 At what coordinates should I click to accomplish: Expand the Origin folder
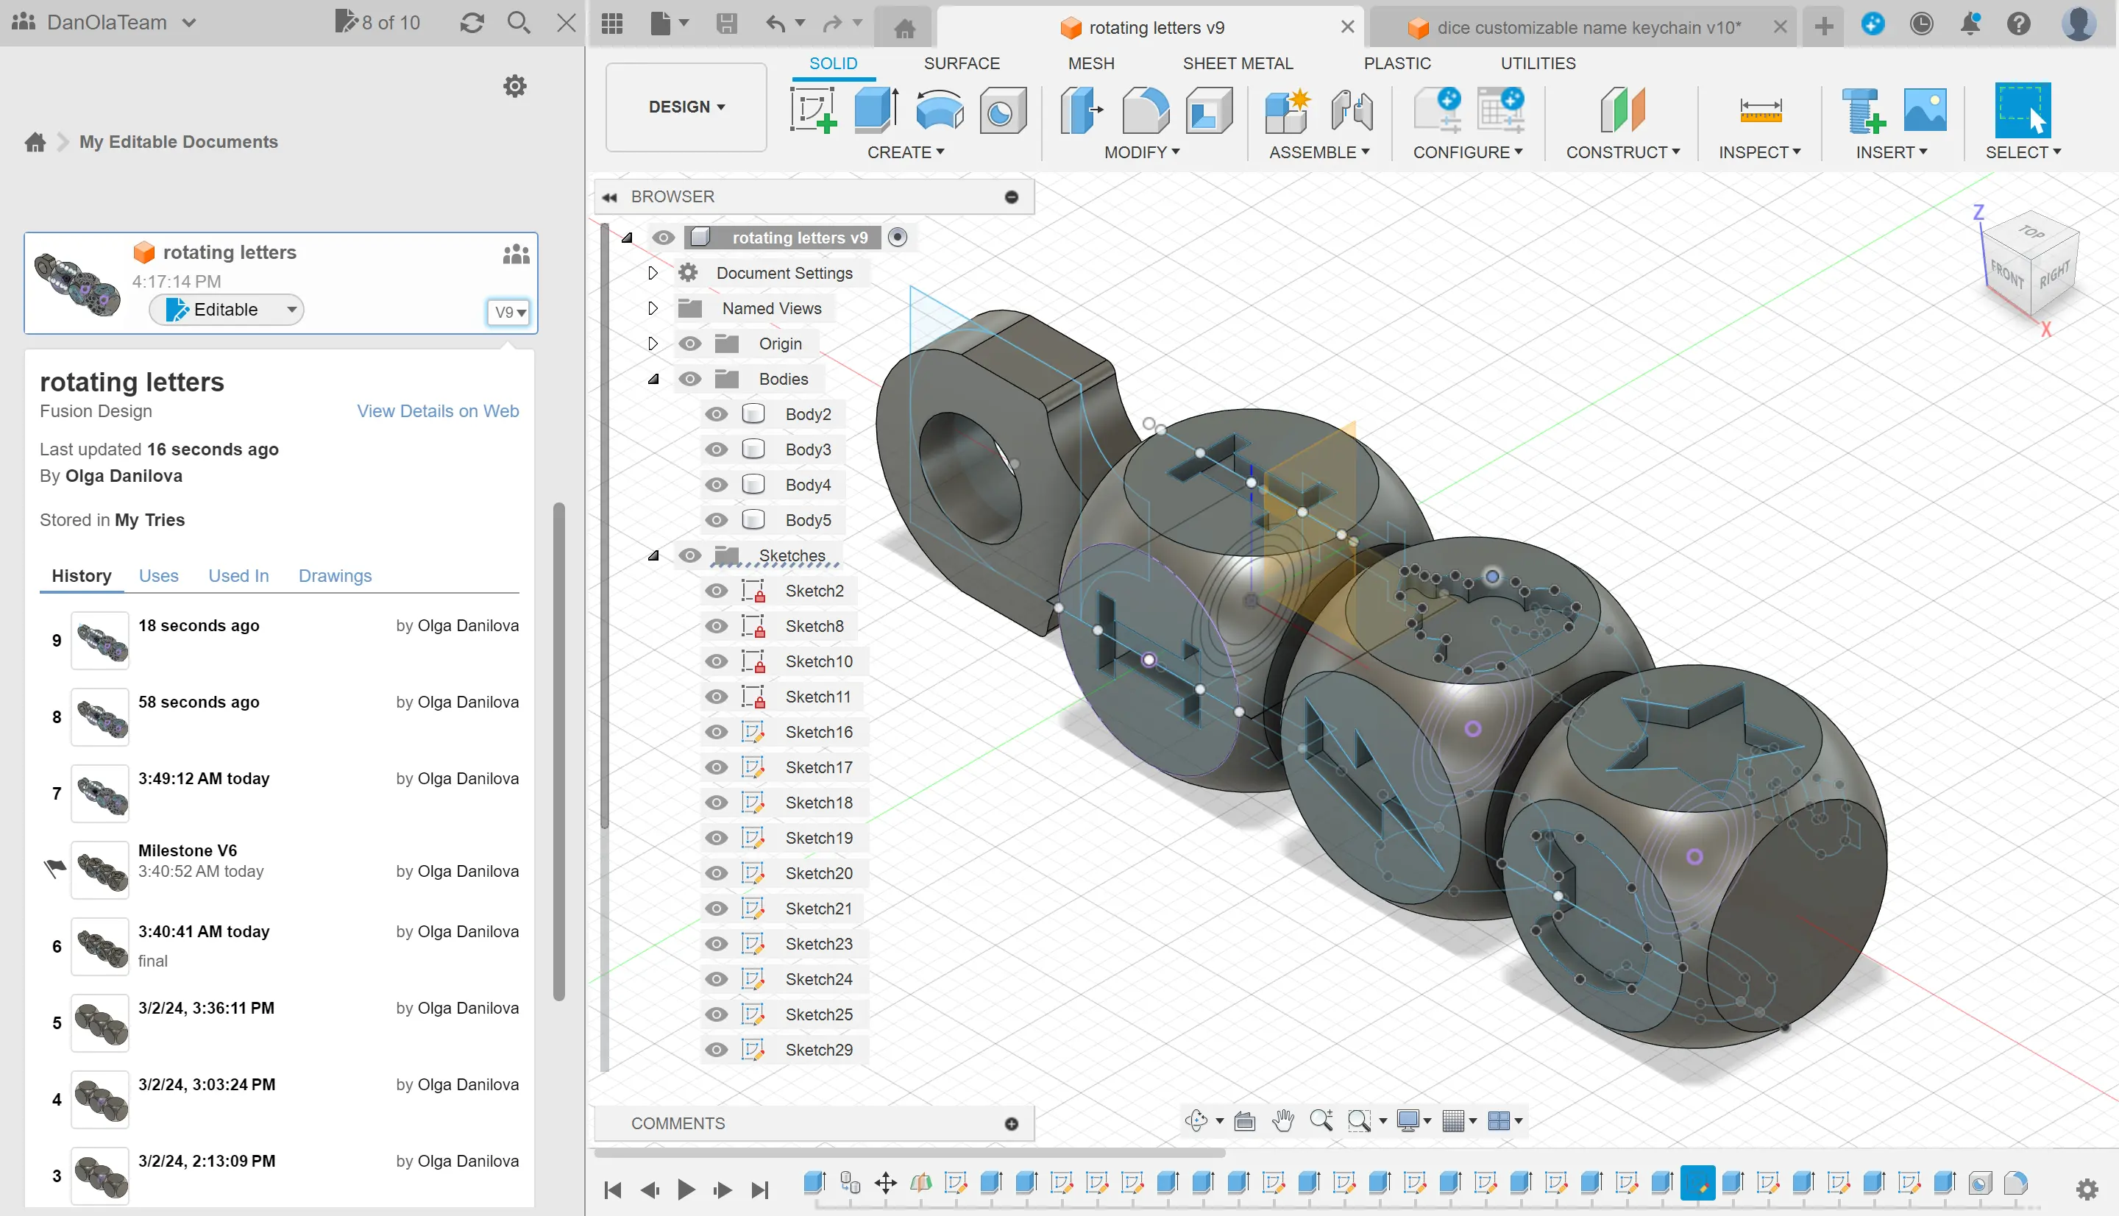pyautogui.click(x=653, y=344)
